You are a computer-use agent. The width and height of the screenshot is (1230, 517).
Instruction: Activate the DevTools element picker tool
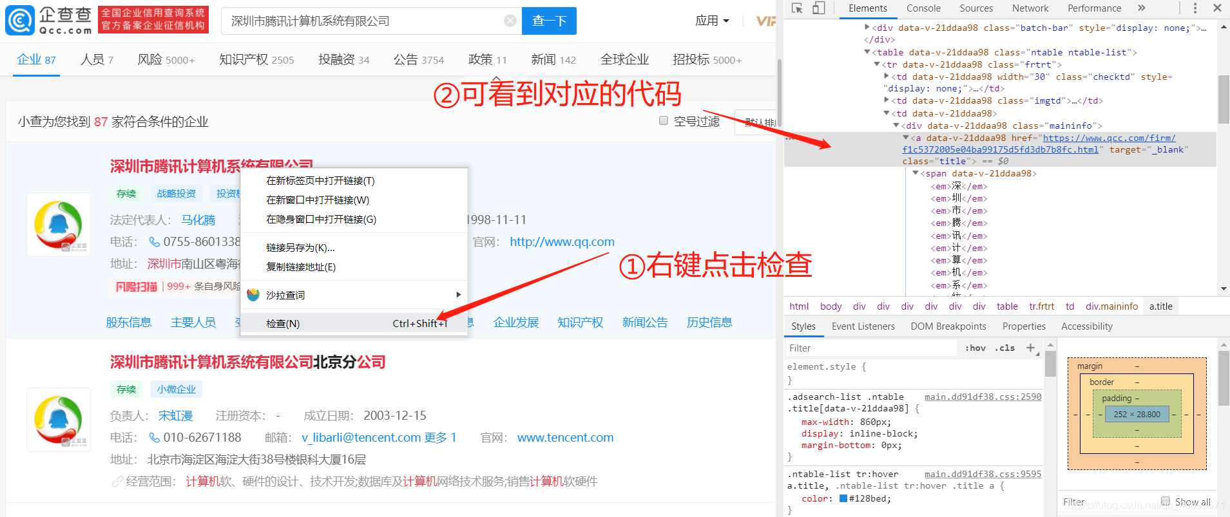(797, 8)
